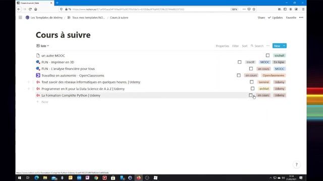The image size is (323, 181).
Task: Click the blue New button
Action: point(277,46)
